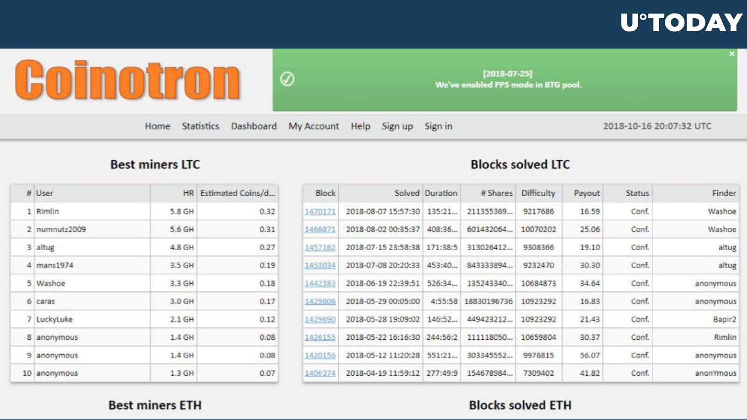Open block 1466871 link
Viewport: 747px width, 420px height.
pos(320,229)
